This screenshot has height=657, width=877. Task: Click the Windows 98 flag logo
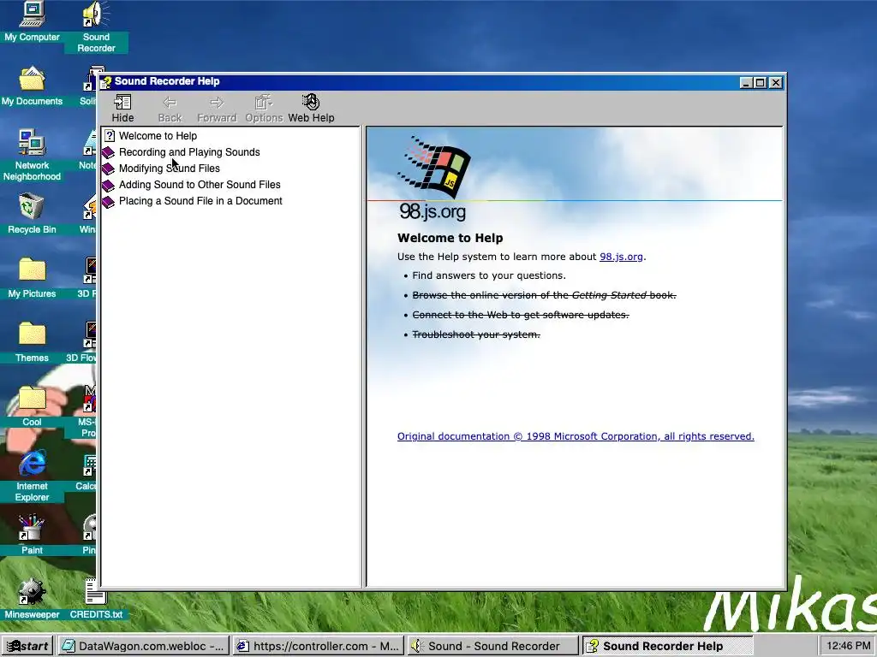pos(434,167)
